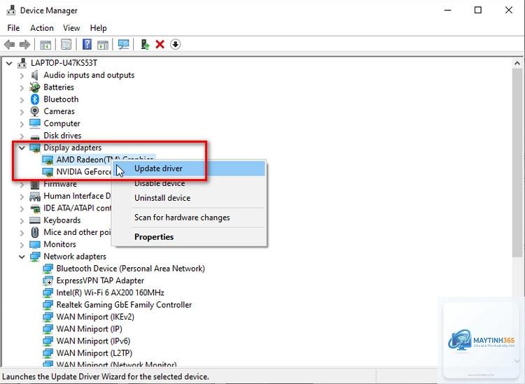Click the Disable device down-arrow icon
Viewport: 525px width, 384px height.
click(176, 44)
